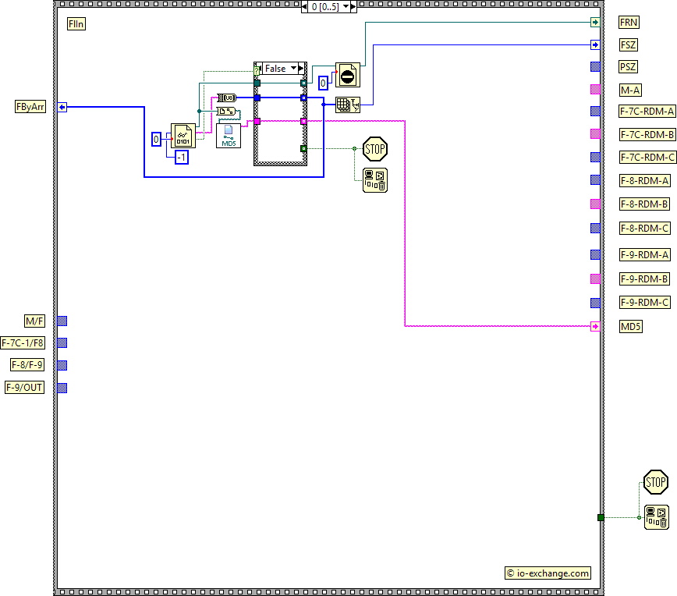Go to next sequence frame with right arrow
677x596 pixels.
point(353,7)
